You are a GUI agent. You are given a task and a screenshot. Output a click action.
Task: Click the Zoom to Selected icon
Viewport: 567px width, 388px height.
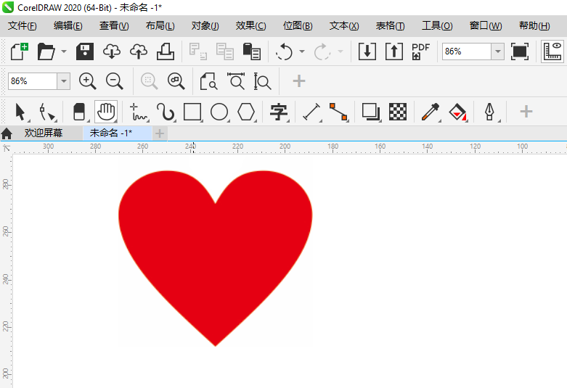pos(149,81)
